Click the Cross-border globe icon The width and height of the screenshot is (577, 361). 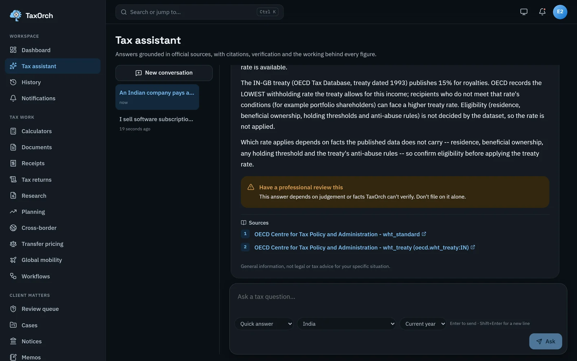click(x=13, y=228)
